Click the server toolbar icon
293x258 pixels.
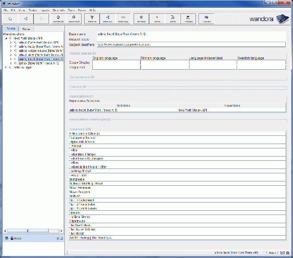pyautogui.click(x=173, y=18)
